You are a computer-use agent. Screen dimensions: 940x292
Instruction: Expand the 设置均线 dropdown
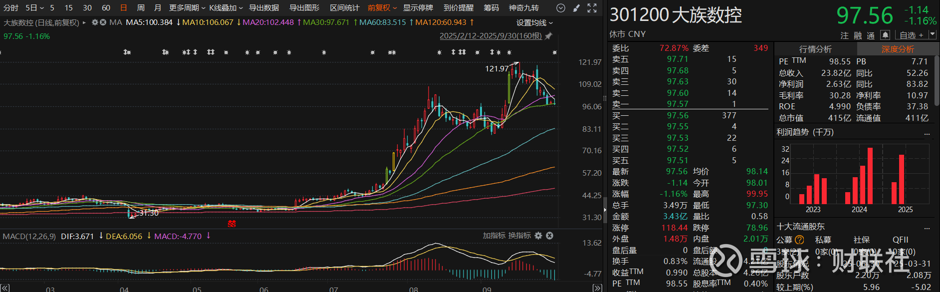point(534,23)
